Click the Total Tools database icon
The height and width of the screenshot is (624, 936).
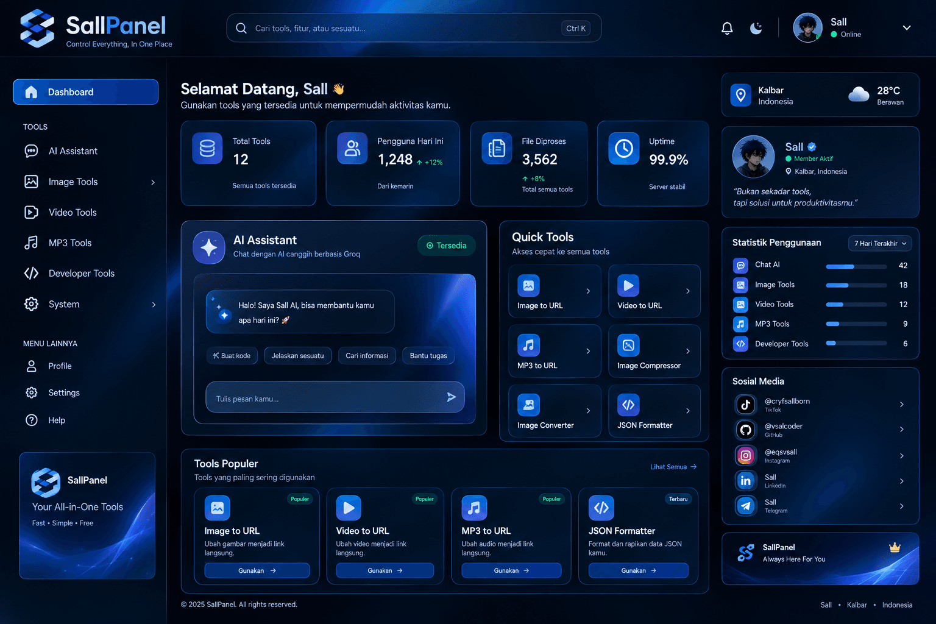point(207,149)
